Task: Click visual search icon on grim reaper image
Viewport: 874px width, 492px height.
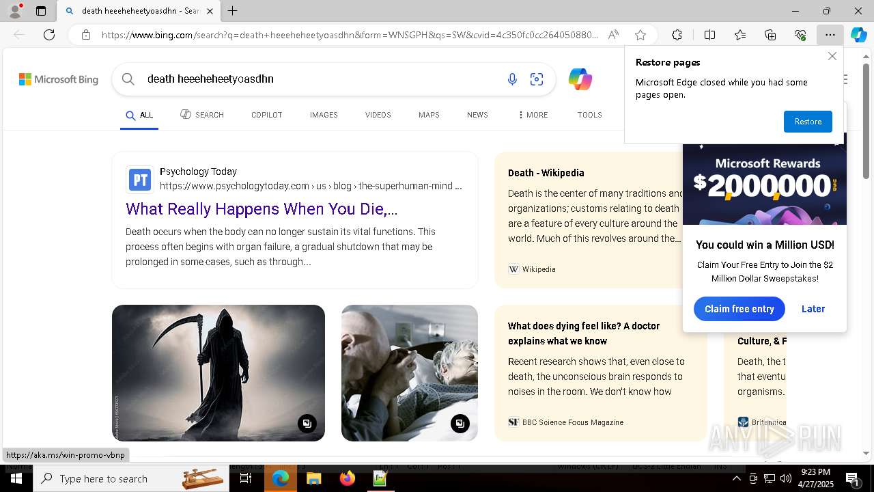Action: pos(307,424)
